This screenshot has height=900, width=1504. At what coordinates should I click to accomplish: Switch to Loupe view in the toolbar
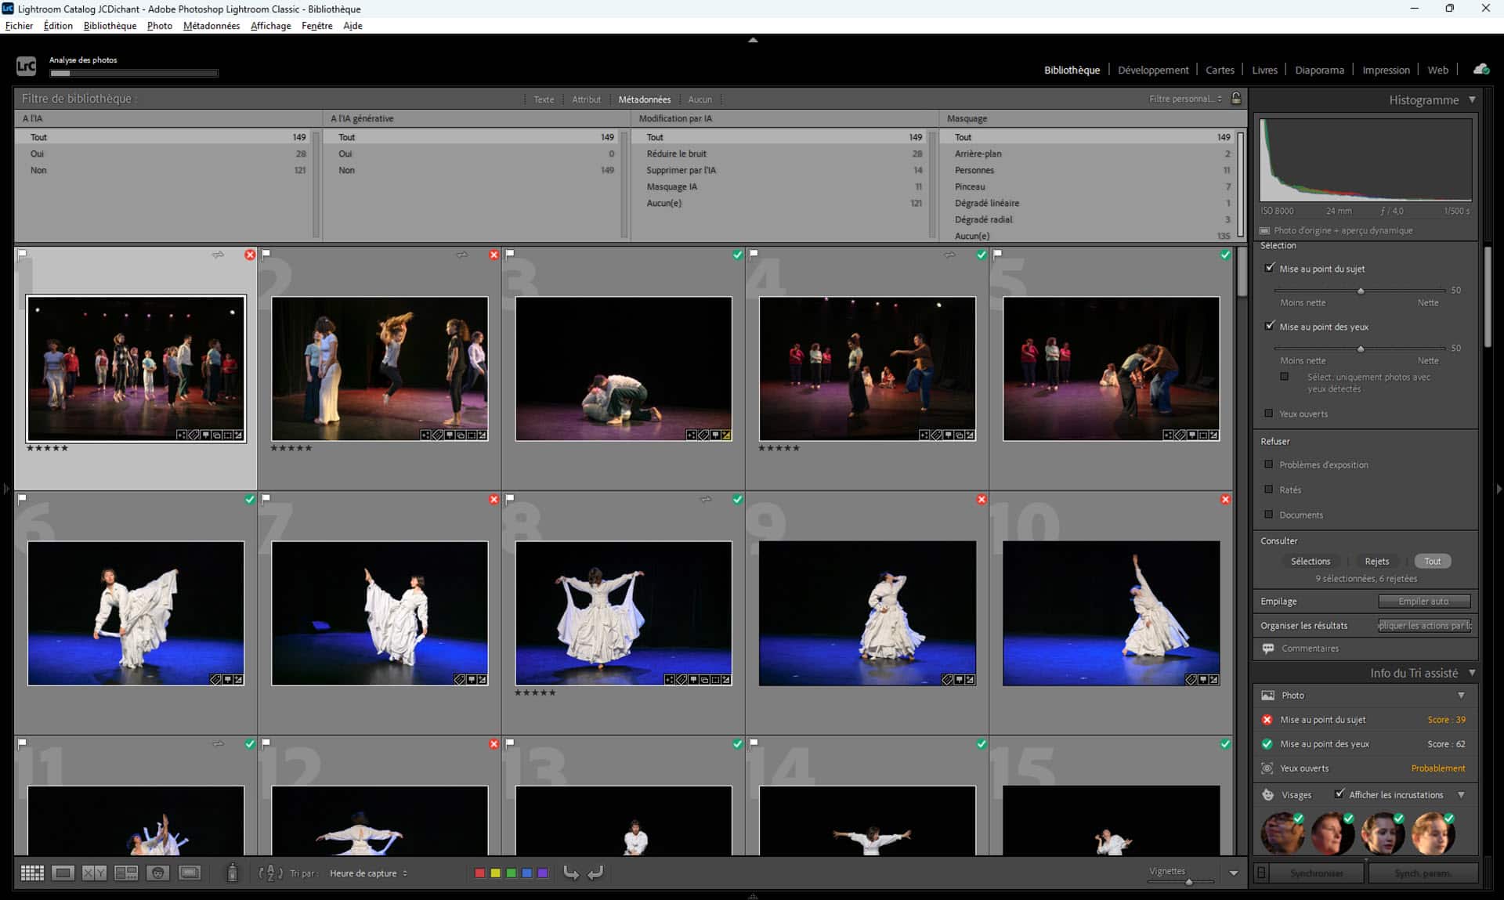(63, 873)
